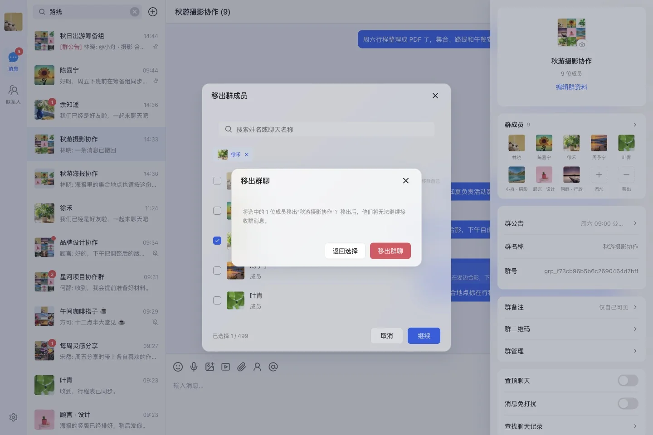Open settings gear in the sidebar
Viewport: 653px width, 435px height.
coord(13,417)
